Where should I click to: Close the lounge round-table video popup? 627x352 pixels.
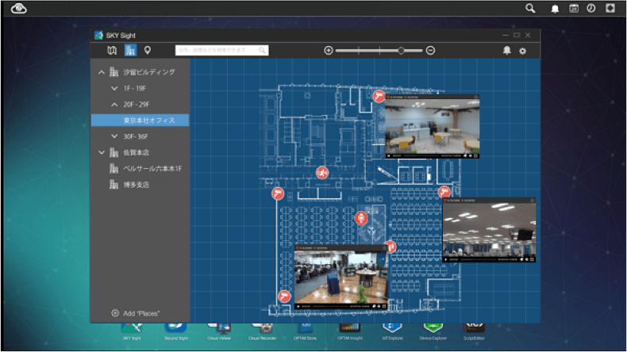(384, 247)
